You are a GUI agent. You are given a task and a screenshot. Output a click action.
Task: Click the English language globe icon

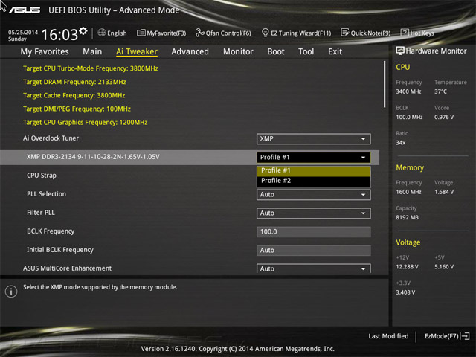102,33
